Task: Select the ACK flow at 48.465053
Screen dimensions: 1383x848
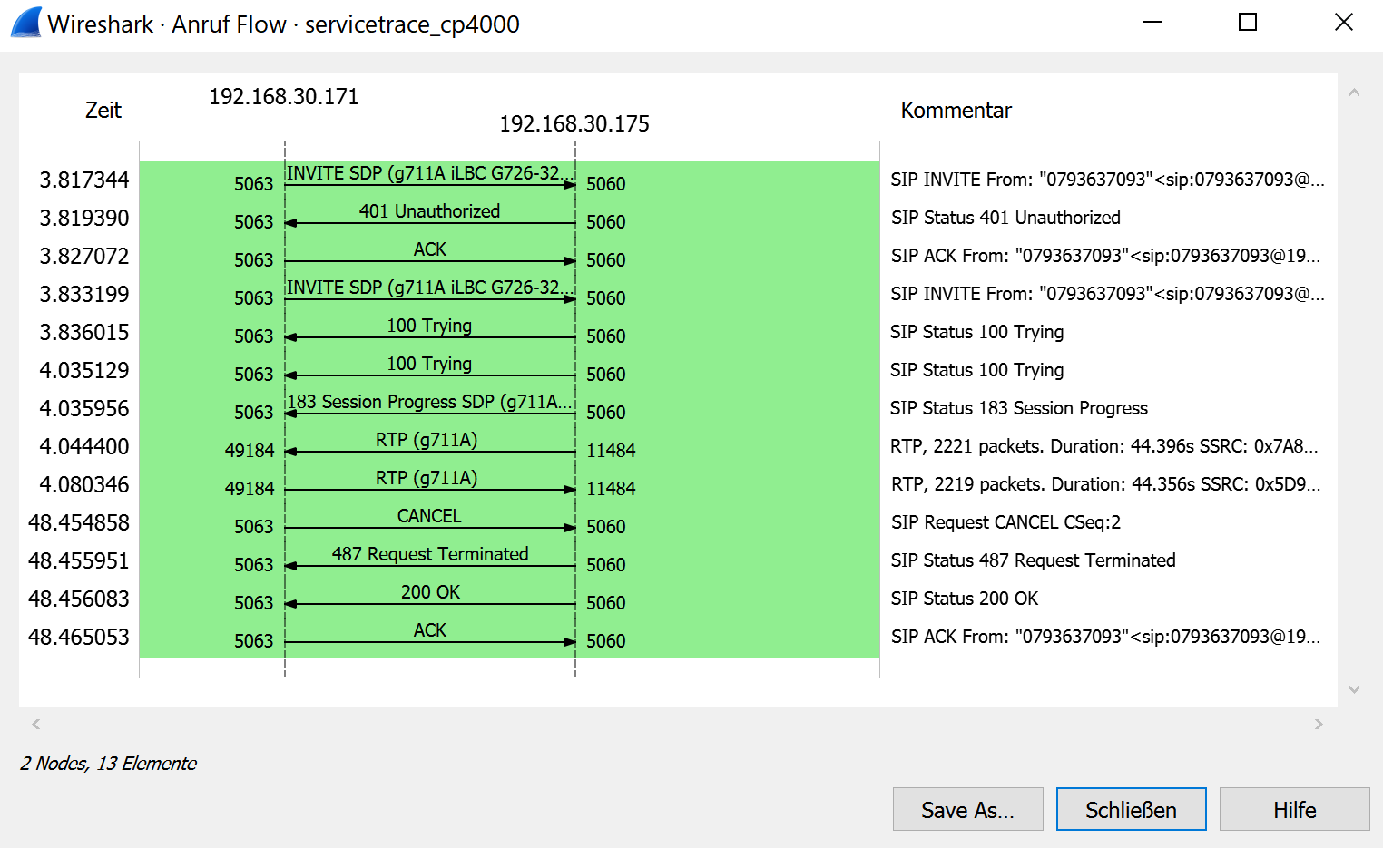Action: (x=430, y=637)
